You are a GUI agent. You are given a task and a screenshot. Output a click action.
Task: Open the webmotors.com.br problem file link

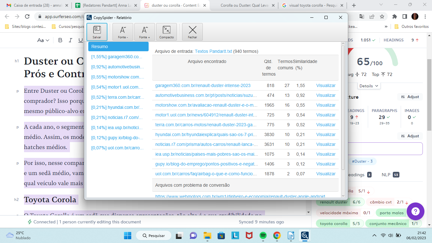pyautogui.click(x=240, y=196)
